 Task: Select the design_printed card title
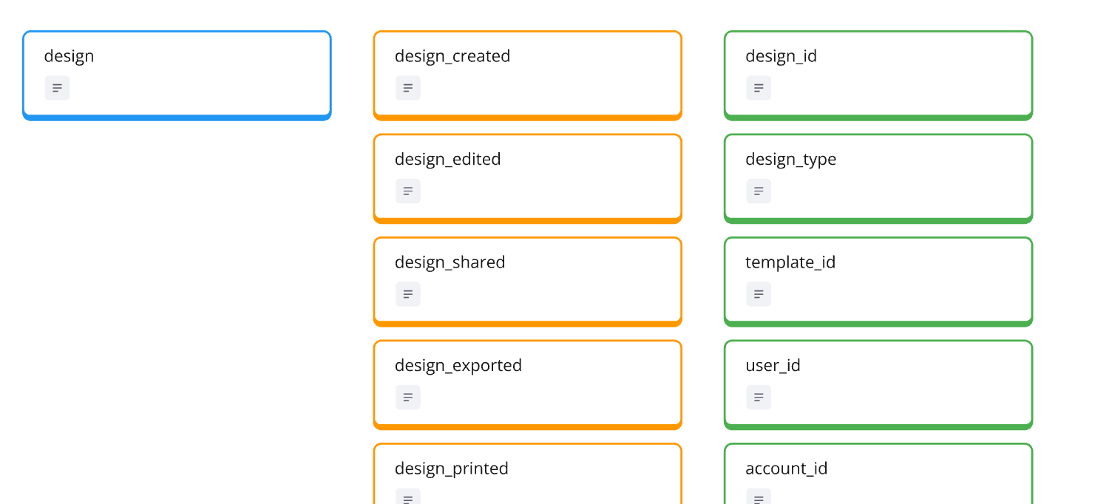tap(451, 469)
